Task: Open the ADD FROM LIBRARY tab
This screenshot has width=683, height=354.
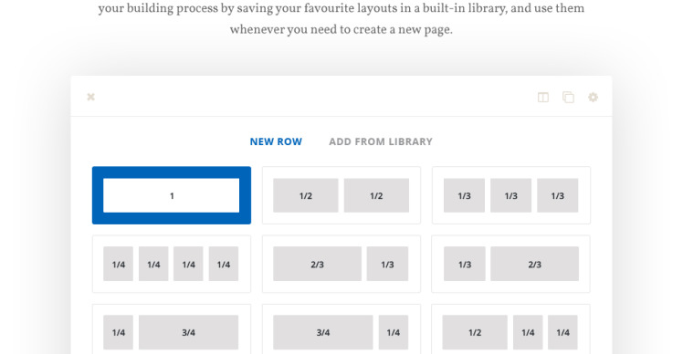Action: [x=381, y=141]
